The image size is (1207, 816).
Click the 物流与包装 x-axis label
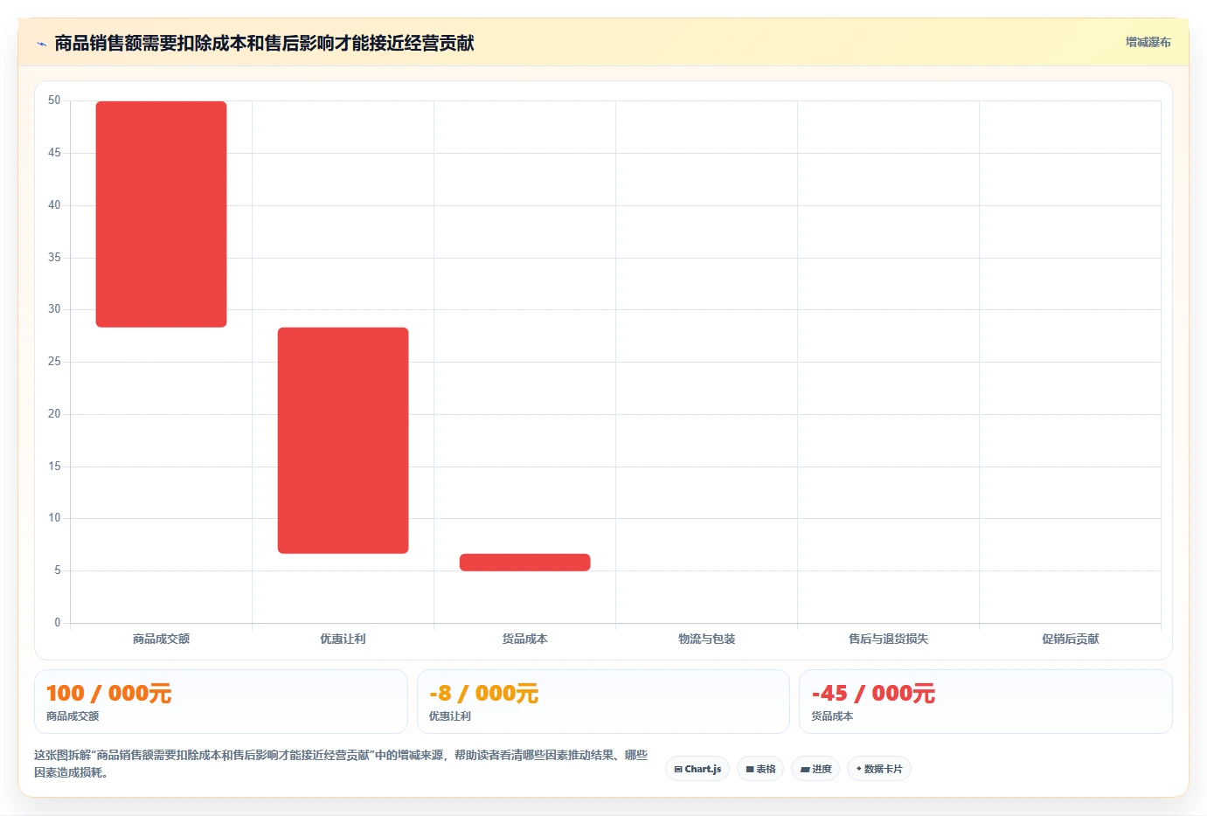coord(706,639)
